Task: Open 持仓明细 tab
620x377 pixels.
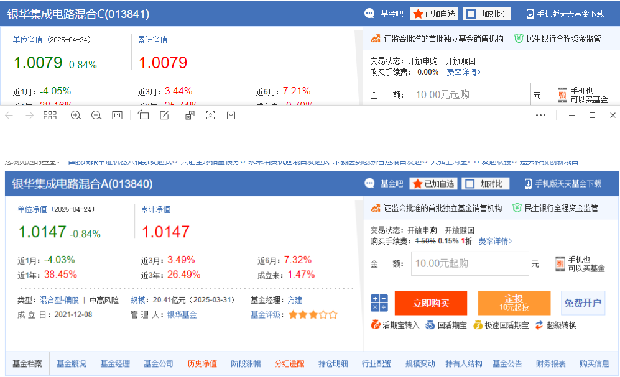Action: pos(333,363)
